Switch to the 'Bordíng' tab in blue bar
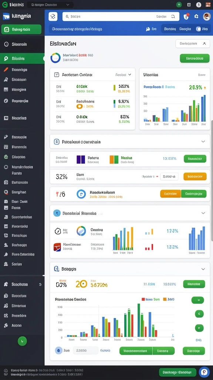Viewport: 213px width, 380px height. coord(170,29)
